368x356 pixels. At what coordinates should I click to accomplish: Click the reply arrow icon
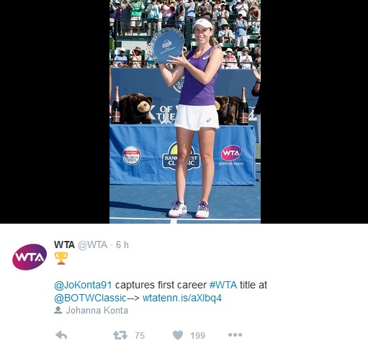[61, 335]
